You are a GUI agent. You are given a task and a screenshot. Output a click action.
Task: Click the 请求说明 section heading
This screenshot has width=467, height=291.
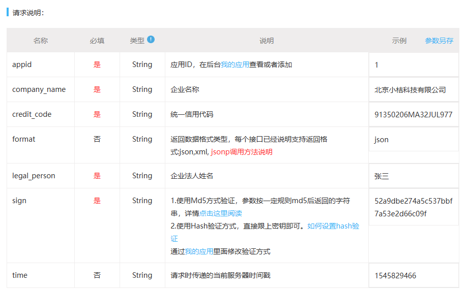pyautogui.click(x=28, y=13)
